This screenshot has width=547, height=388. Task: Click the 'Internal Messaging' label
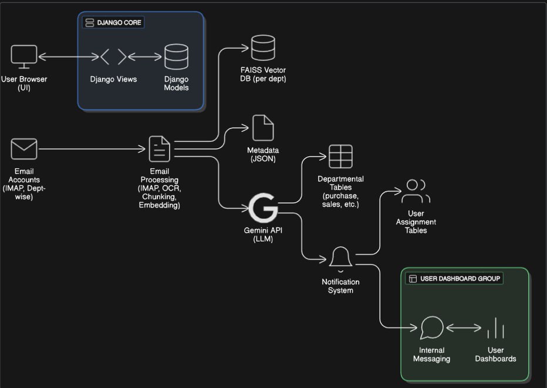(431, 354)
